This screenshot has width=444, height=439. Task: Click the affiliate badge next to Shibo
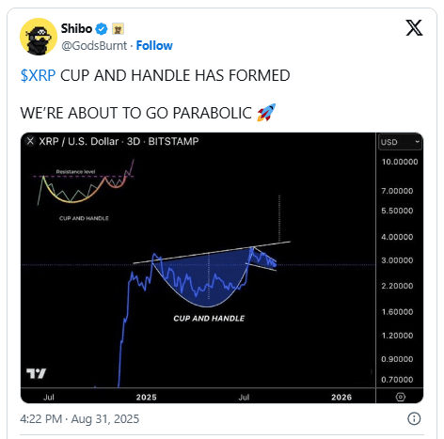pyautogui.click(x=119, y=29)
